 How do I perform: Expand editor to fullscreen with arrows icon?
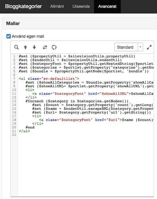click(149, 47)
